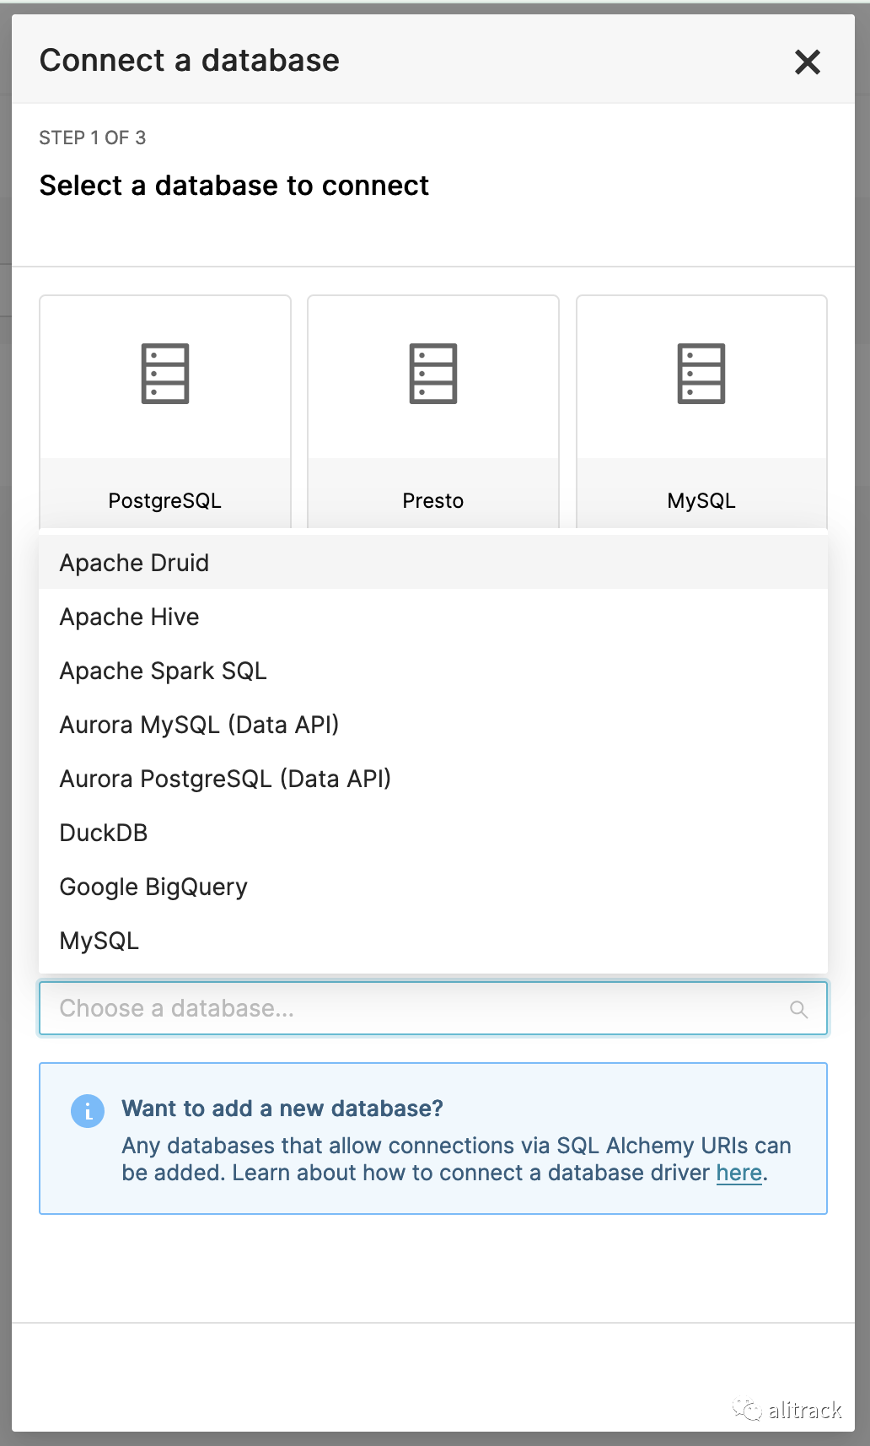Viewport: 870px width, 1446px height.
Task: Select the MySQL card label
Action: [701, 500]
